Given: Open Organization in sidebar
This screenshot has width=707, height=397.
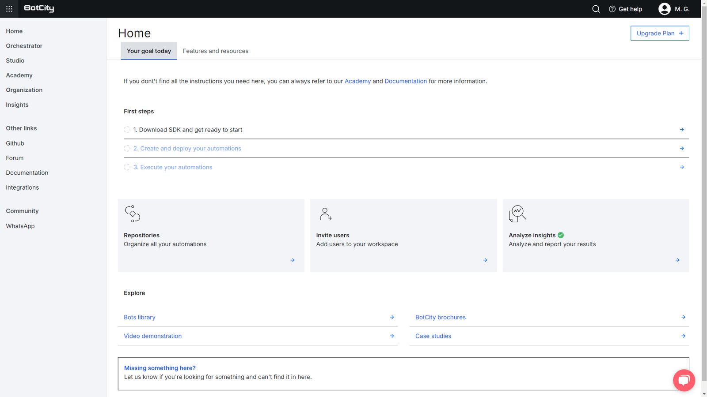Looking at the screenshot, I should coord(24,90).
